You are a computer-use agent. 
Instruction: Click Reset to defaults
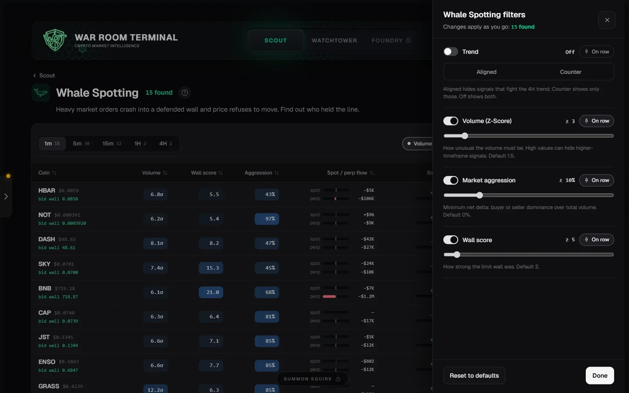click(474, 375)
